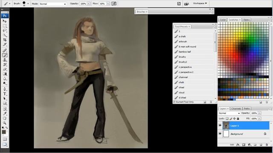Select the Hand tool
273x153 pixels.
(x=5, y=118)
